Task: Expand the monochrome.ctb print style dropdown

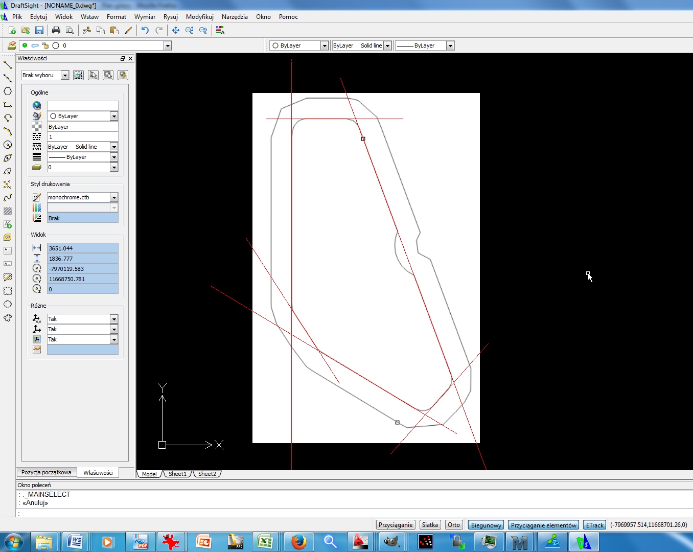Action: click(x=114, y=197)
